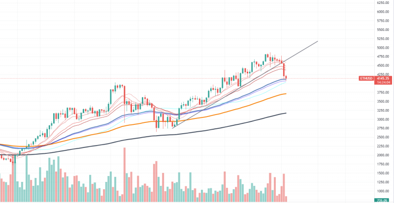
Task: Select the green 735.05 volume value label
Action: (x=384, y=200)
